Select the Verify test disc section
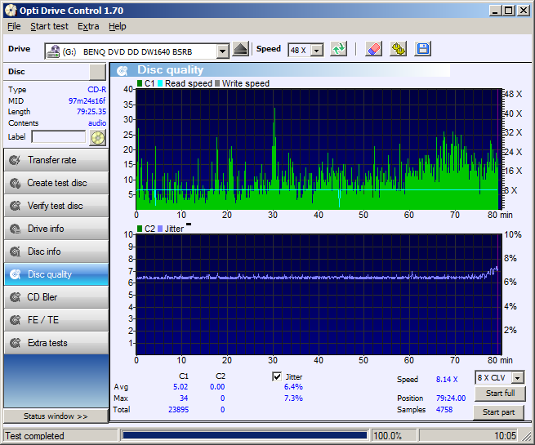Screen dimensions: 535x445 56,206
